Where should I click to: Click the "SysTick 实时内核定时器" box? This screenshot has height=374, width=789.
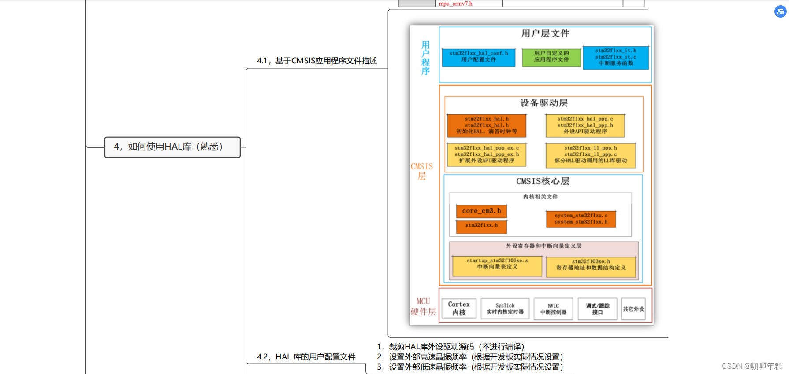tap(505, 308)
